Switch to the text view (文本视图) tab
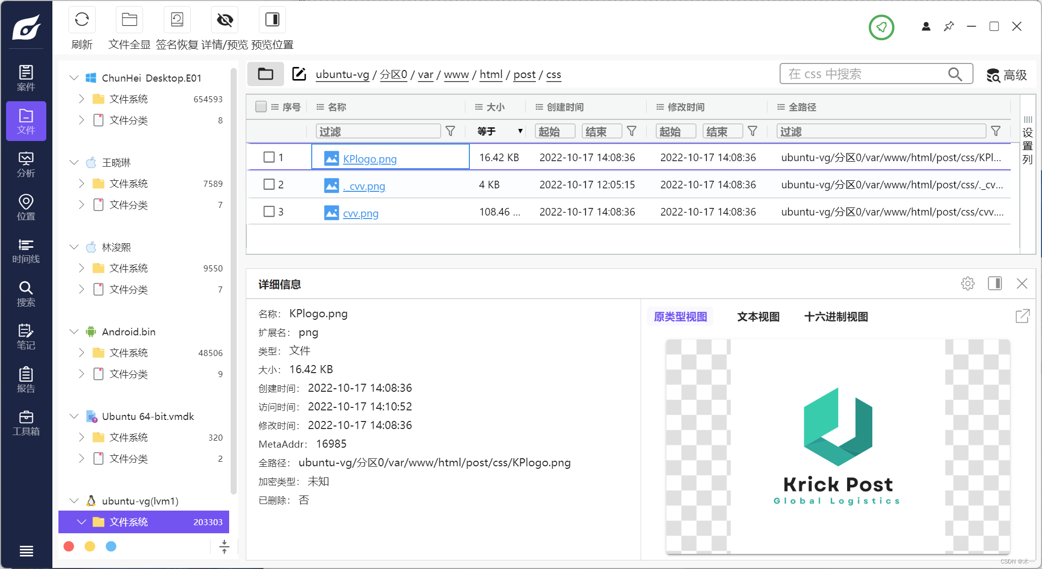1042x569 pixels. pyautogui.click(x=758, y=317)
